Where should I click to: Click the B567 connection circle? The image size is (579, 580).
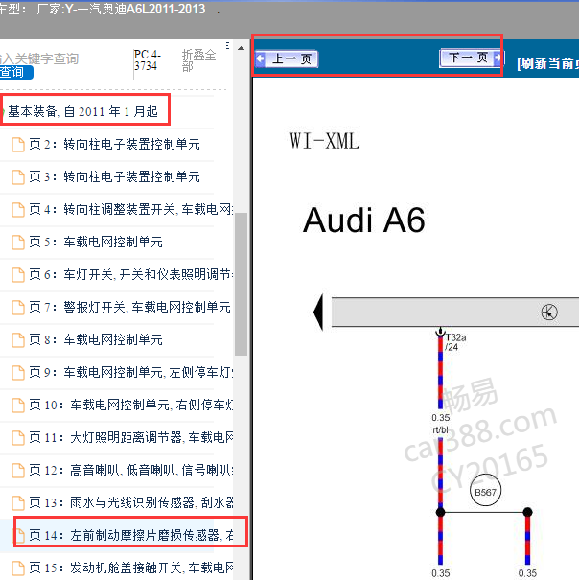click(x=485, y=492)
